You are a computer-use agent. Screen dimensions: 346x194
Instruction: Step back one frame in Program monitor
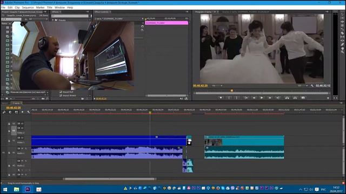point(254,98)
